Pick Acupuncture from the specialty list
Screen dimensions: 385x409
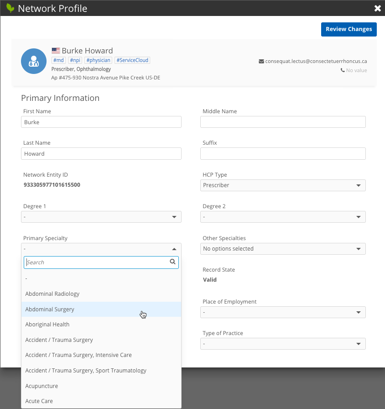coord(42,386)
